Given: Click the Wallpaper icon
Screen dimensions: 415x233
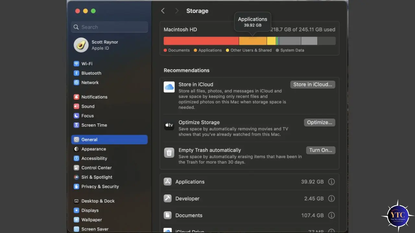Looking at the screenshot, I should click(x=76, y=220).
